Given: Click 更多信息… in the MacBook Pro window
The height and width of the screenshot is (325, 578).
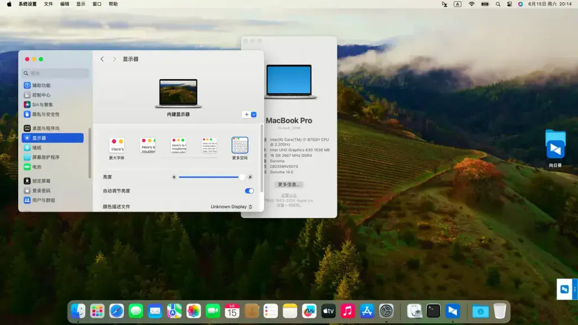Looking at the screenshot, I should pos(289,185).
